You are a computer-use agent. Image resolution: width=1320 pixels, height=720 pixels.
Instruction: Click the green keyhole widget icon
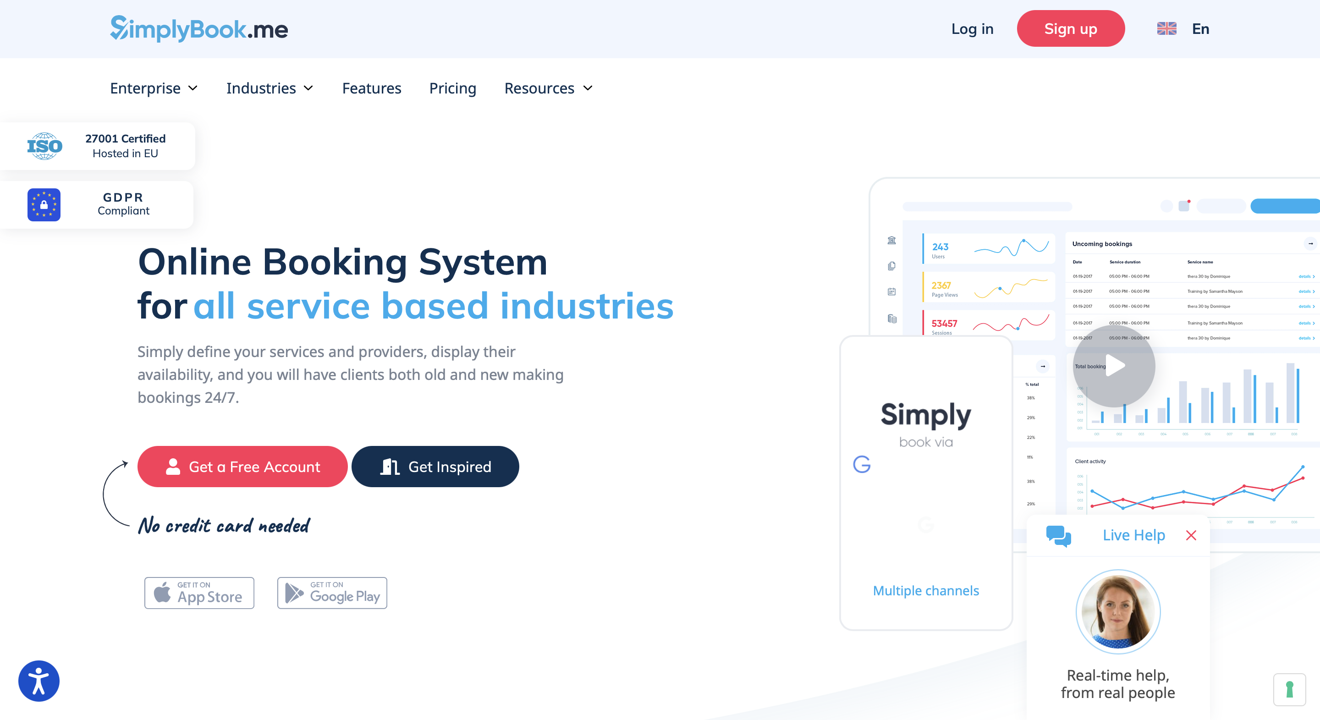[x=1291, y=689]
